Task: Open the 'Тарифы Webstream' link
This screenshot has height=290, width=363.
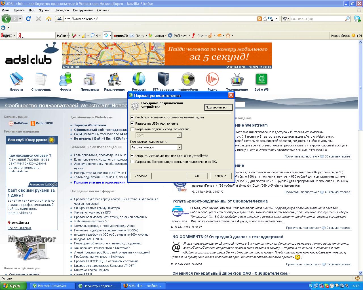Action: [x=90, y=125]
